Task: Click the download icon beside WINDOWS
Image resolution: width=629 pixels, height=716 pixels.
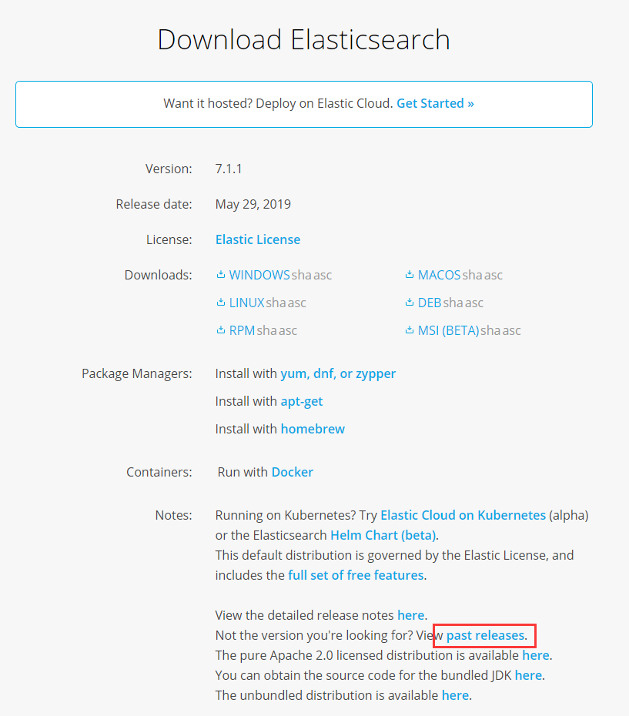Action: pyautogui.click(x=221, y=274)
